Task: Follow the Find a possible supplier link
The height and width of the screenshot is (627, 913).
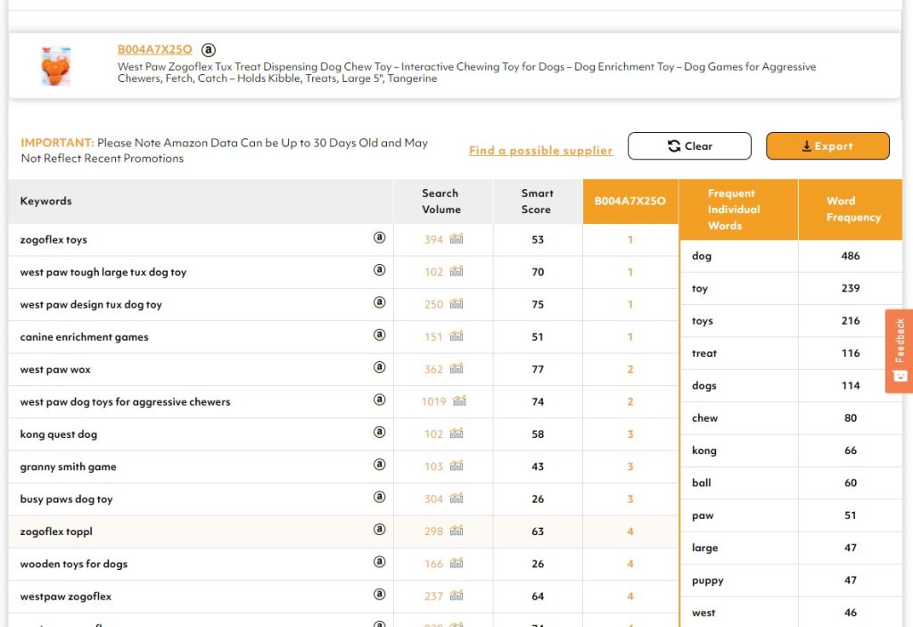Action: click(541, 151)
